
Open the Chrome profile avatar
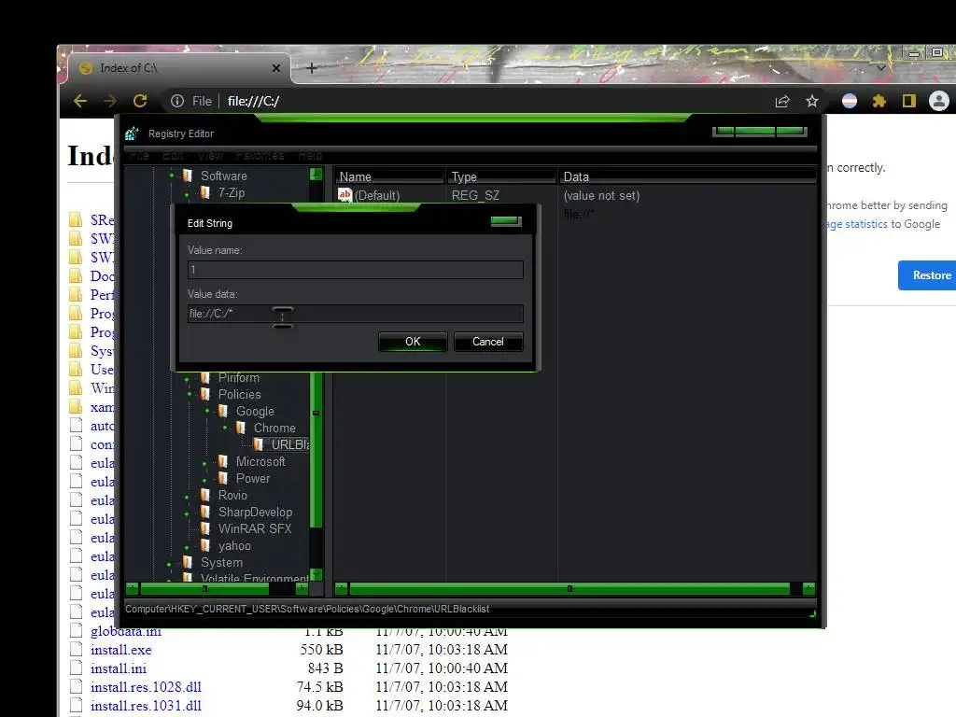[939, 101]
